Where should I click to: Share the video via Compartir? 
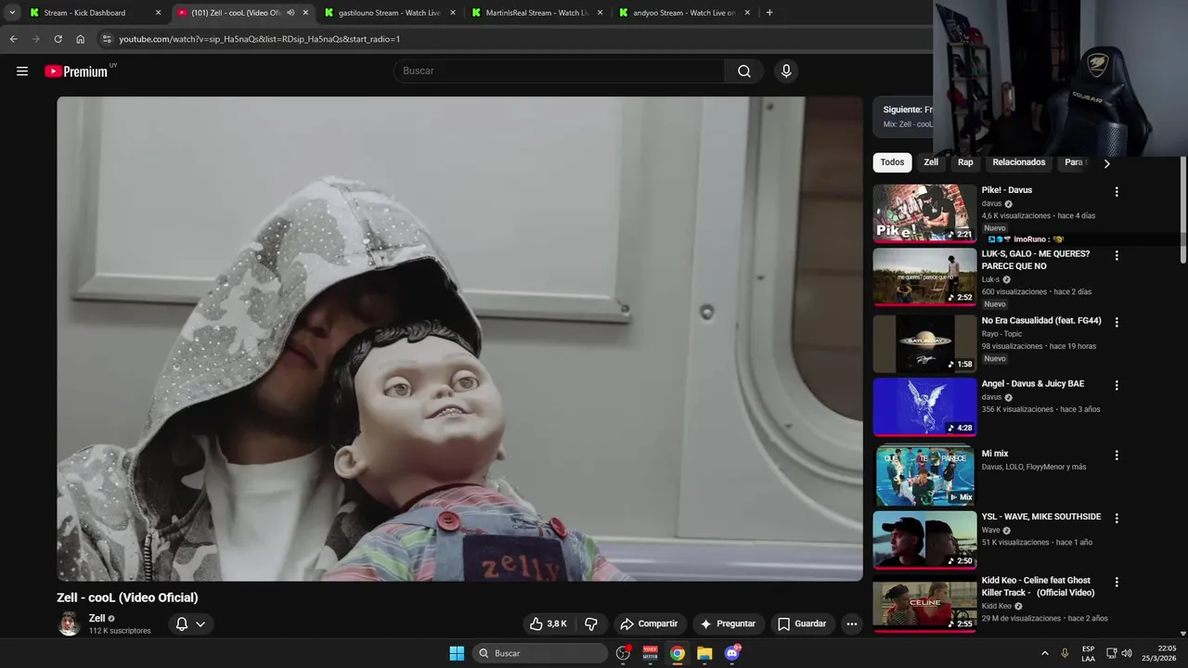tap(649, 623)
